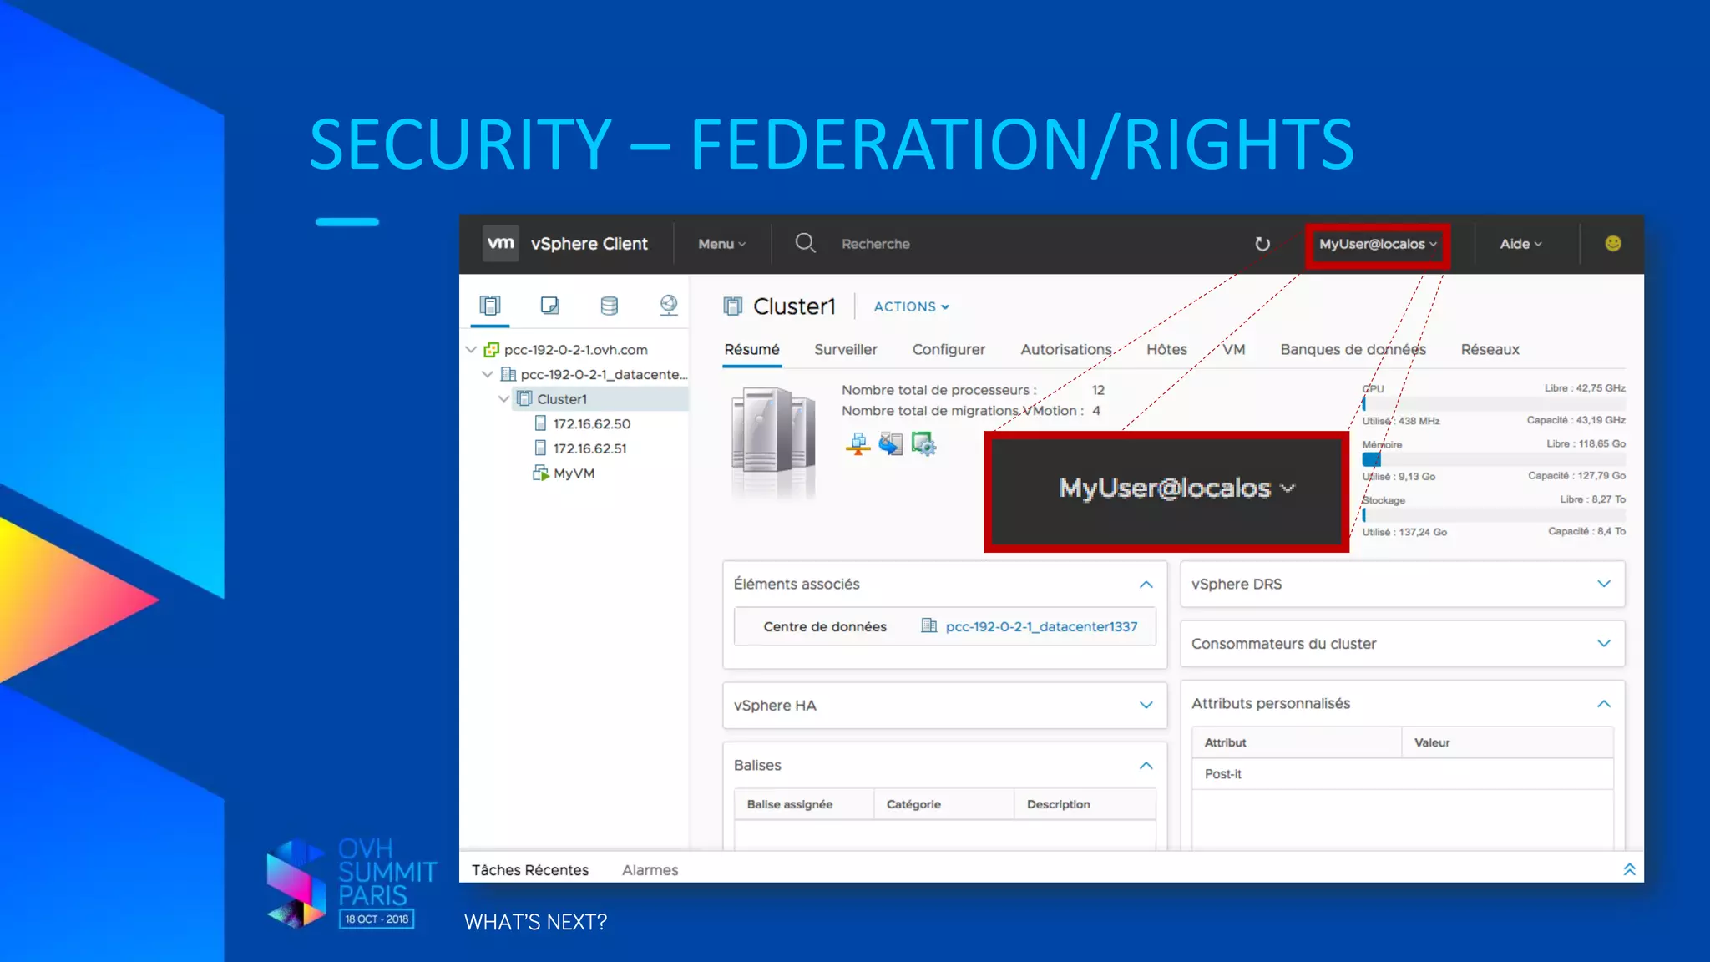This screenshot has width=1710, height=962.
Task: Click the Mémoire usage bar
Action: click(1494, 460)
